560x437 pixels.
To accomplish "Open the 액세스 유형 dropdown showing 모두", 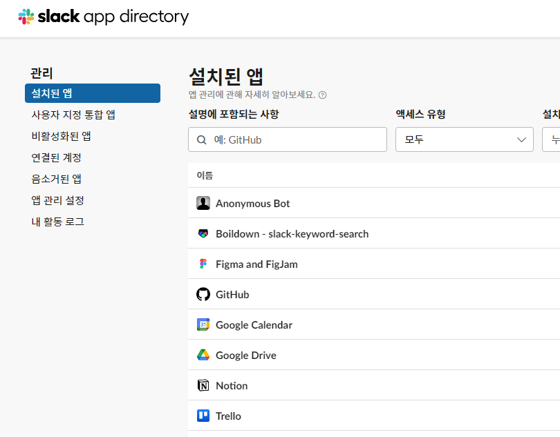I will coord(465,139).
